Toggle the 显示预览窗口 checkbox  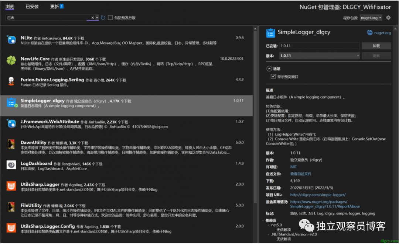tap(273, 77)
